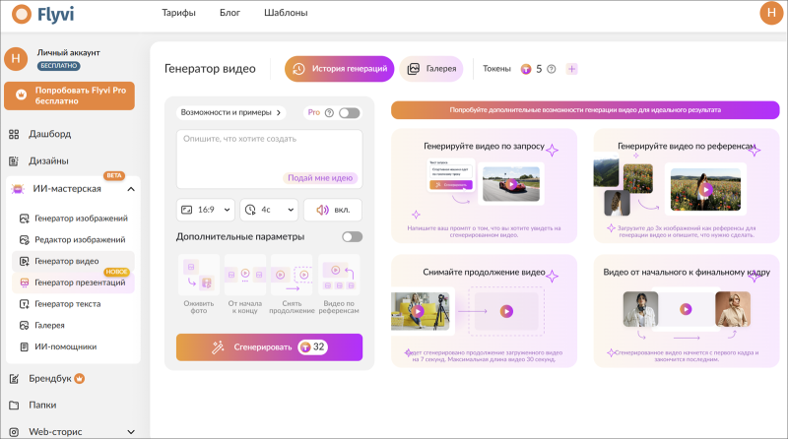Viewport: 788px width, 439px height.
Task: Select the 'Снять продолжение' mode icon
Action: pos(292,276)
